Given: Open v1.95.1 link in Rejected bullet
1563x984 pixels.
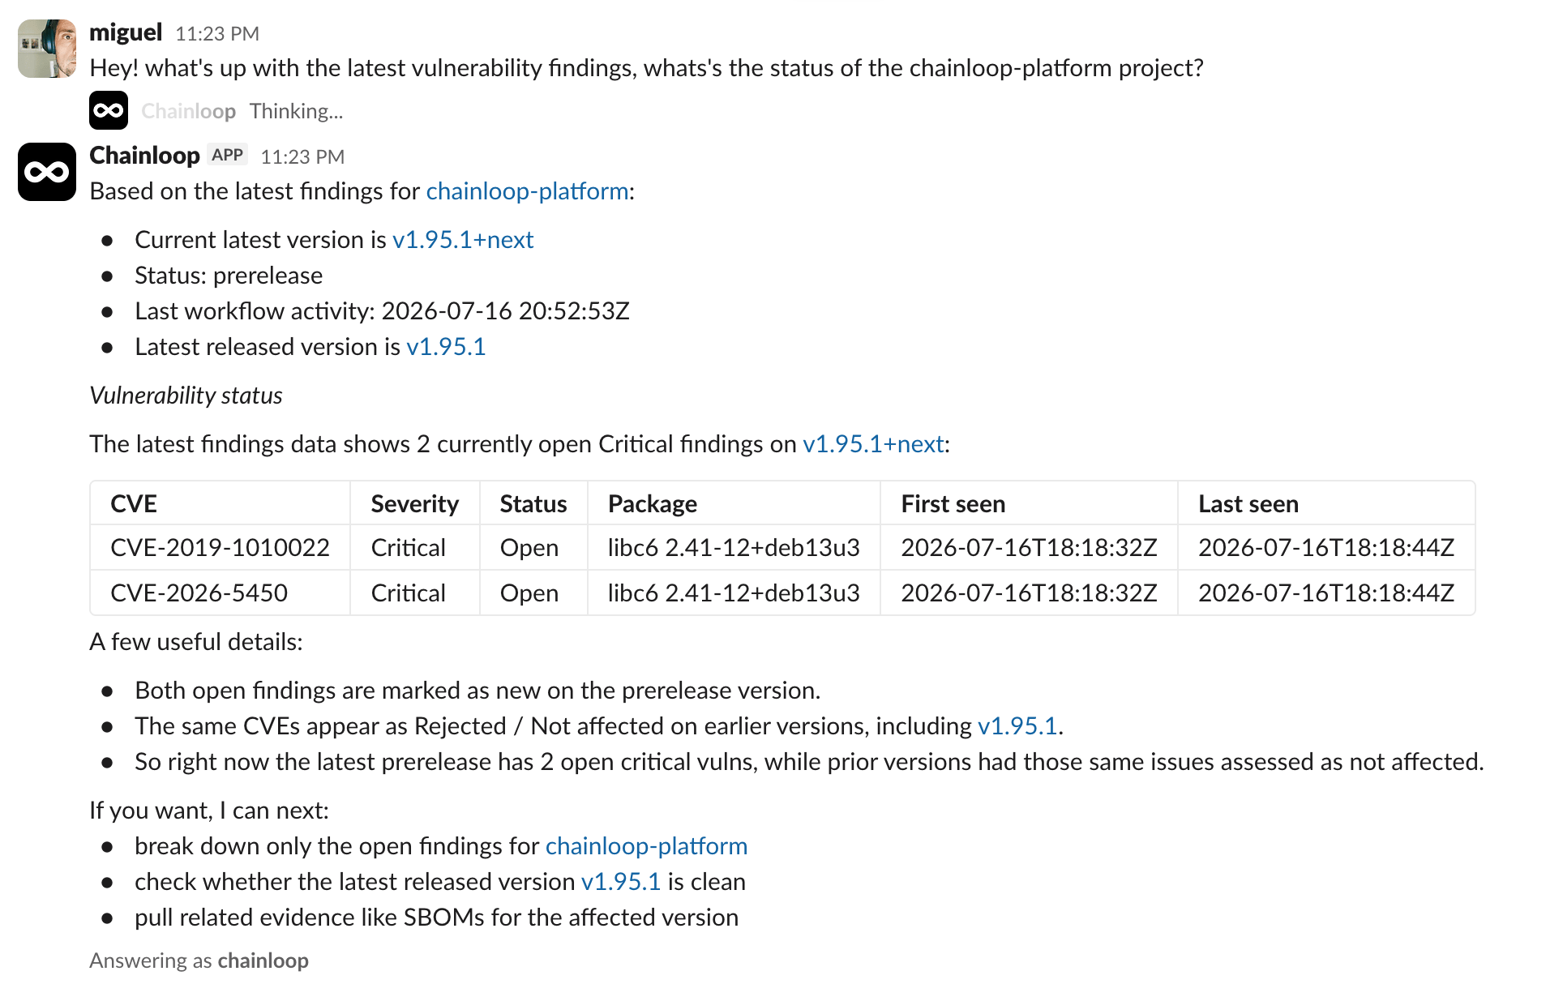Looking at the screenshot, I should [x=1017, y=726].
